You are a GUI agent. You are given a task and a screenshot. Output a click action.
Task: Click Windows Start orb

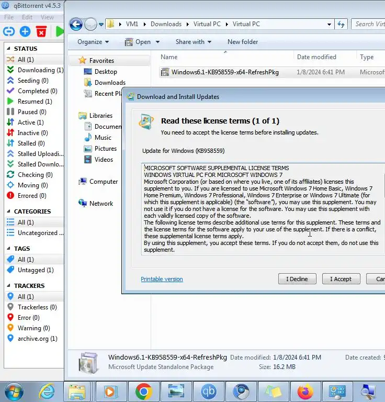point(14,392)
